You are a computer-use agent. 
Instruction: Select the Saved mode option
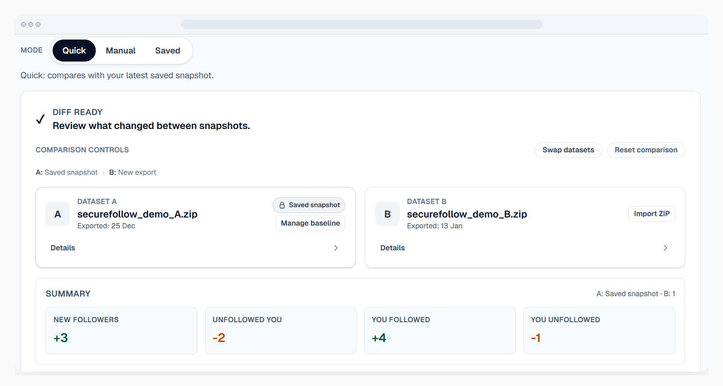tap(167, 51)
